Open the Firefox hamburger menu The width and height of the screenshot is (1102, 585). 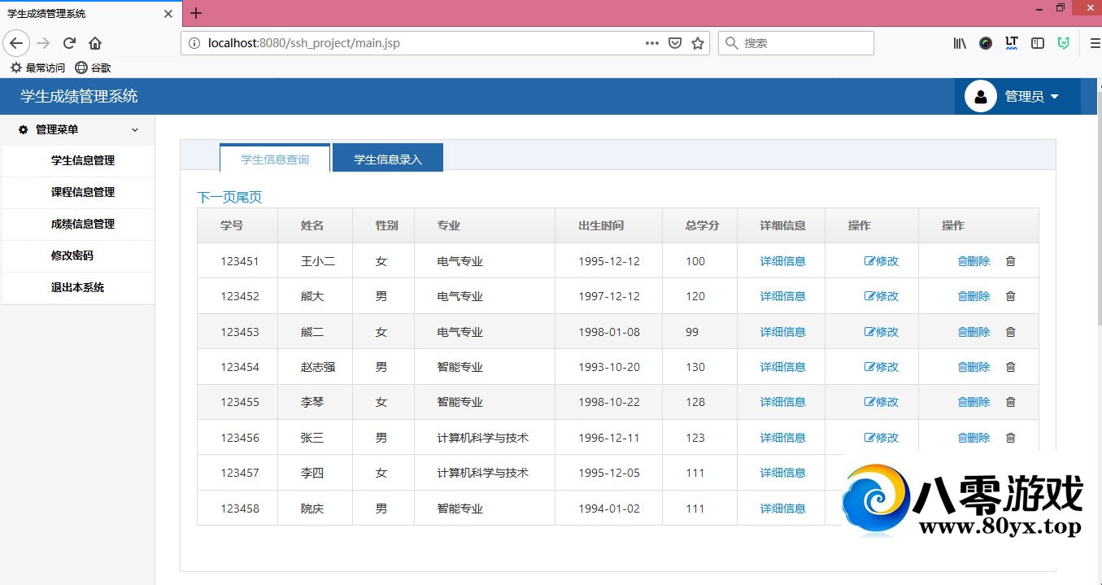coord(1095,43)
